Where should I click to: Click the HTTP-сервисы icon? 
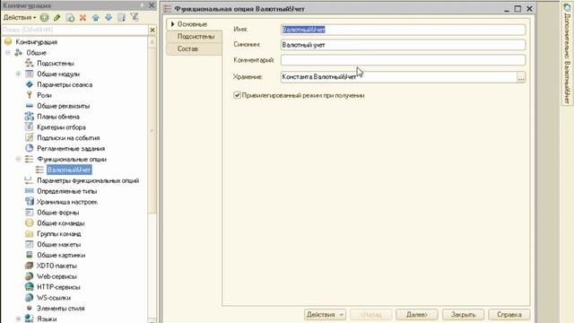(x=30, y=287)
